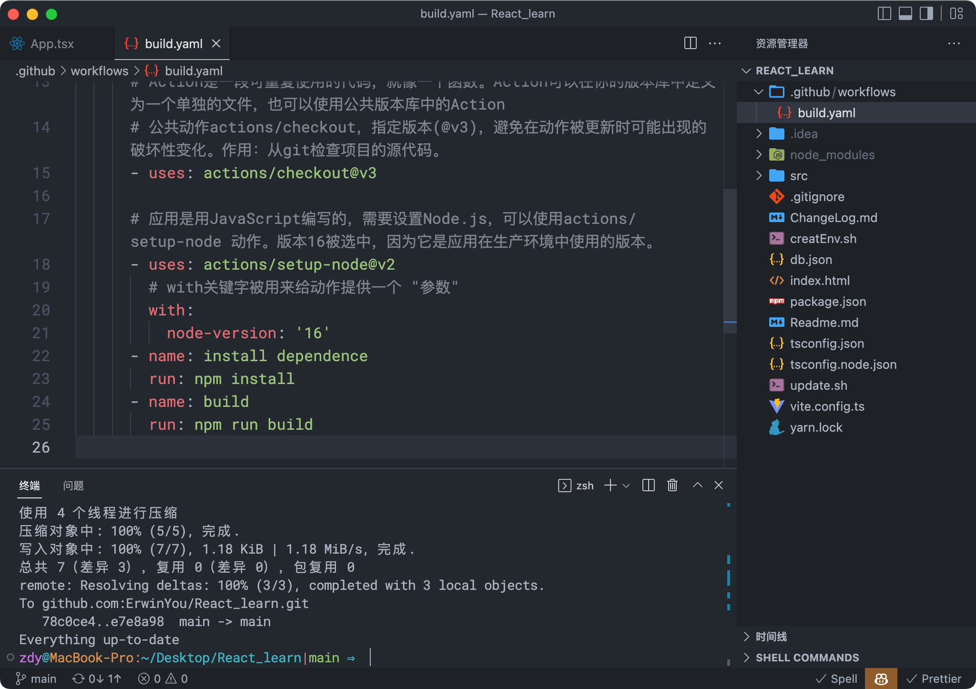
Task: Click the build.yaml file icon in sidebar
Action: 783,112
